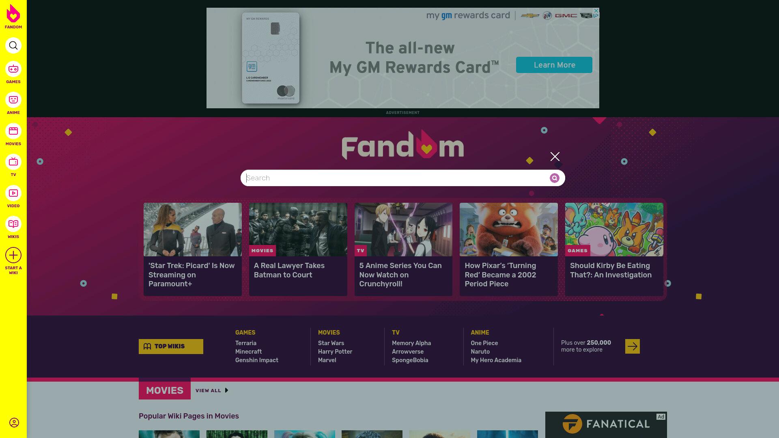Viewport: 779px width, 438px height.
Task: Click the Ad badge on Fanatical banner
Action: click(661, 417)
